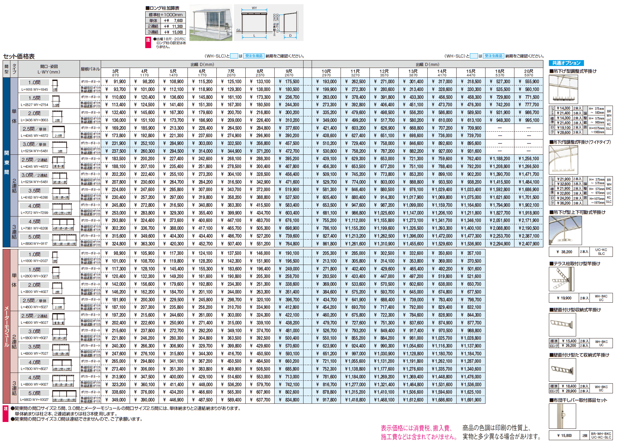Select the blue 共通オプション header
This screenshot has width=621, height=447.
pyautogui.click(x=566, y=63)
